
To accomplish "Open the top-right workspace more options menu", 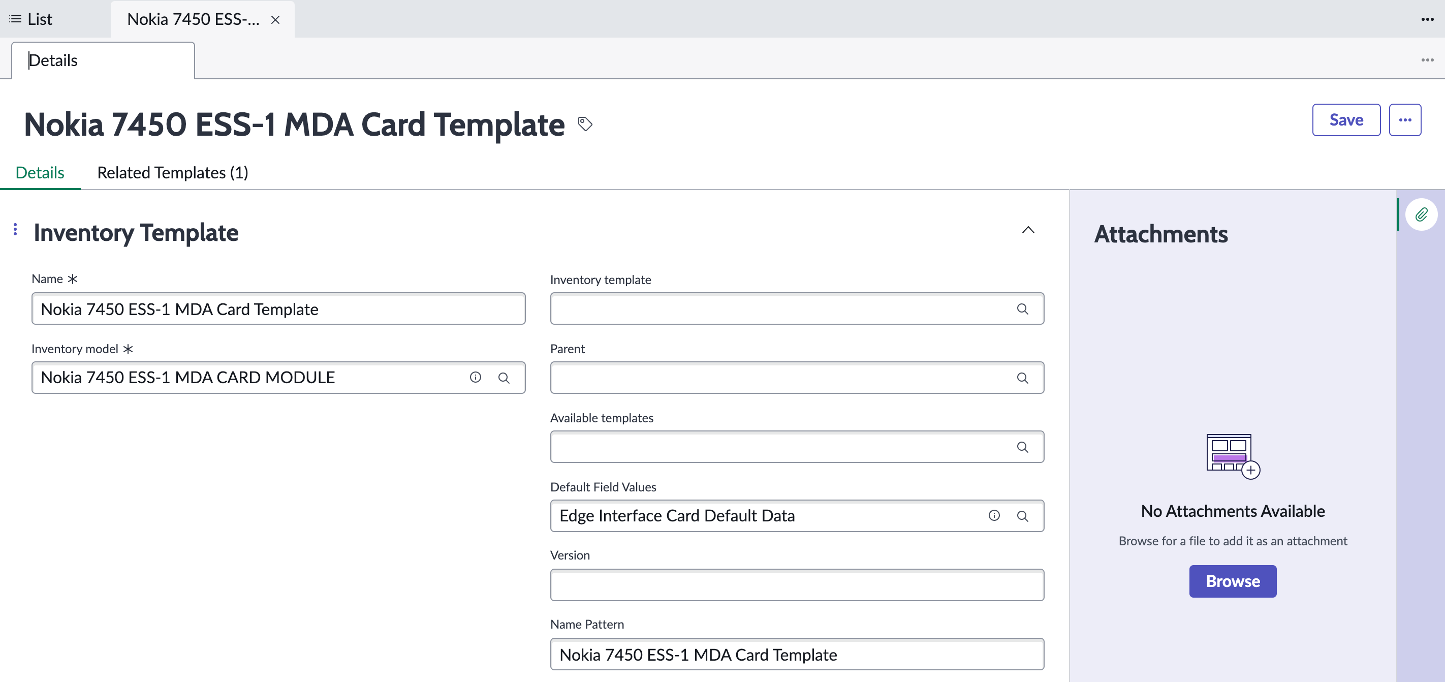I will tap(1427, 19).
